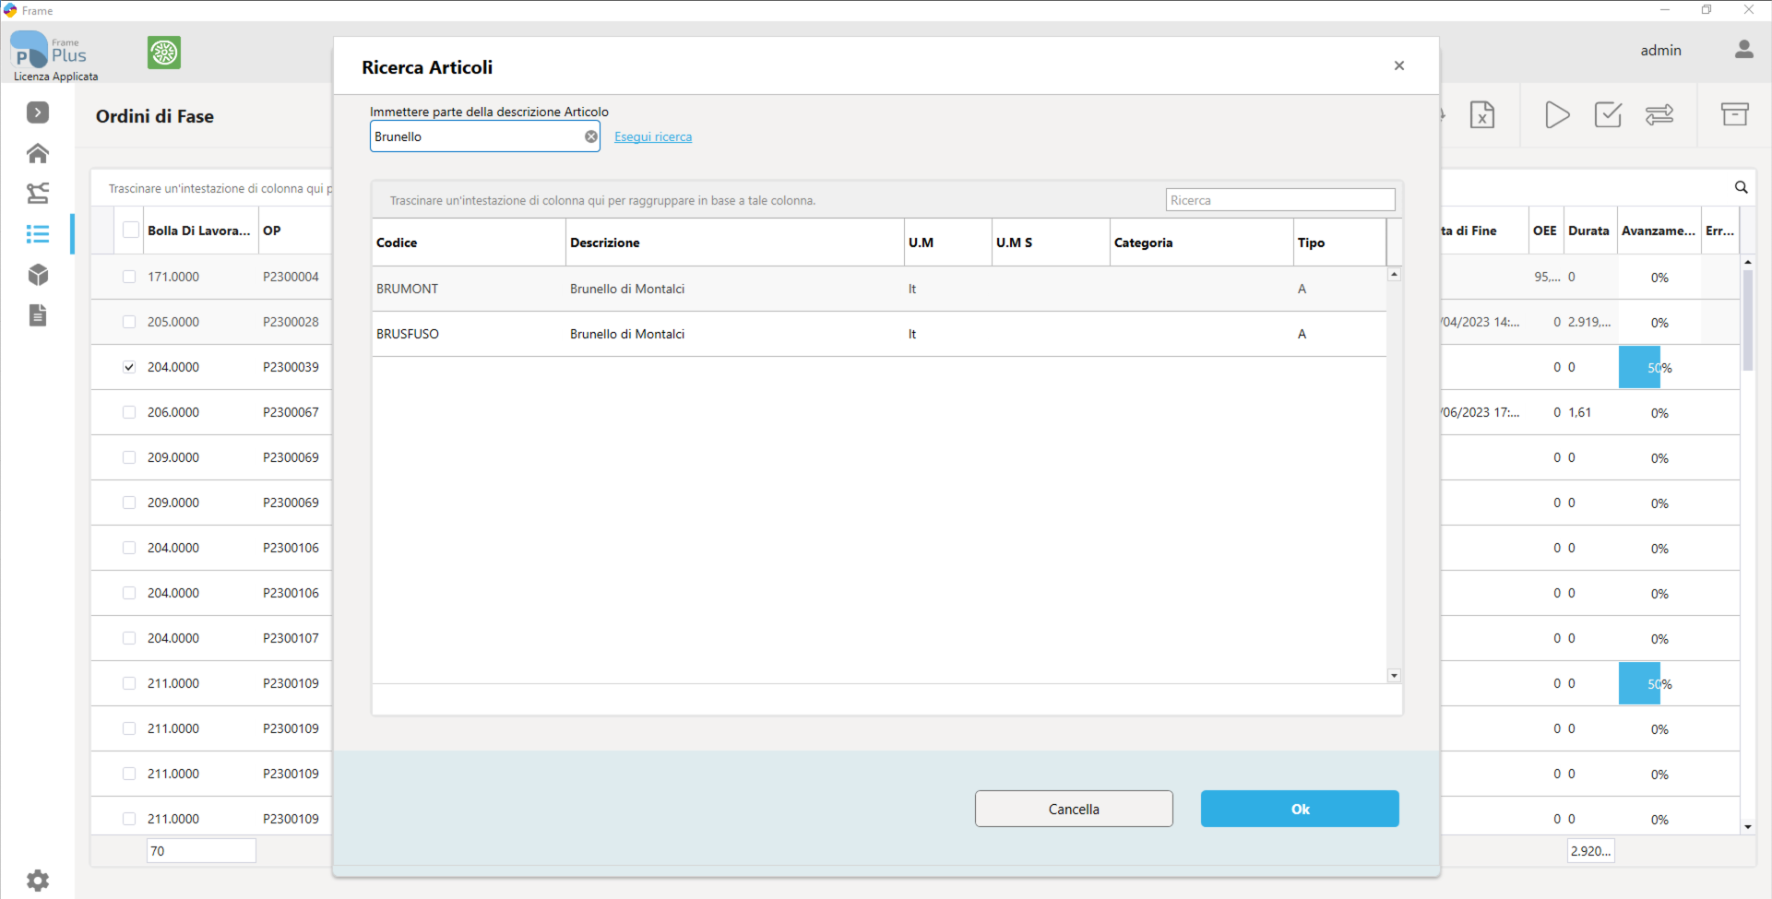Open settings gear in the sidebar
The image size is (1772, 899).
[38, 880]
